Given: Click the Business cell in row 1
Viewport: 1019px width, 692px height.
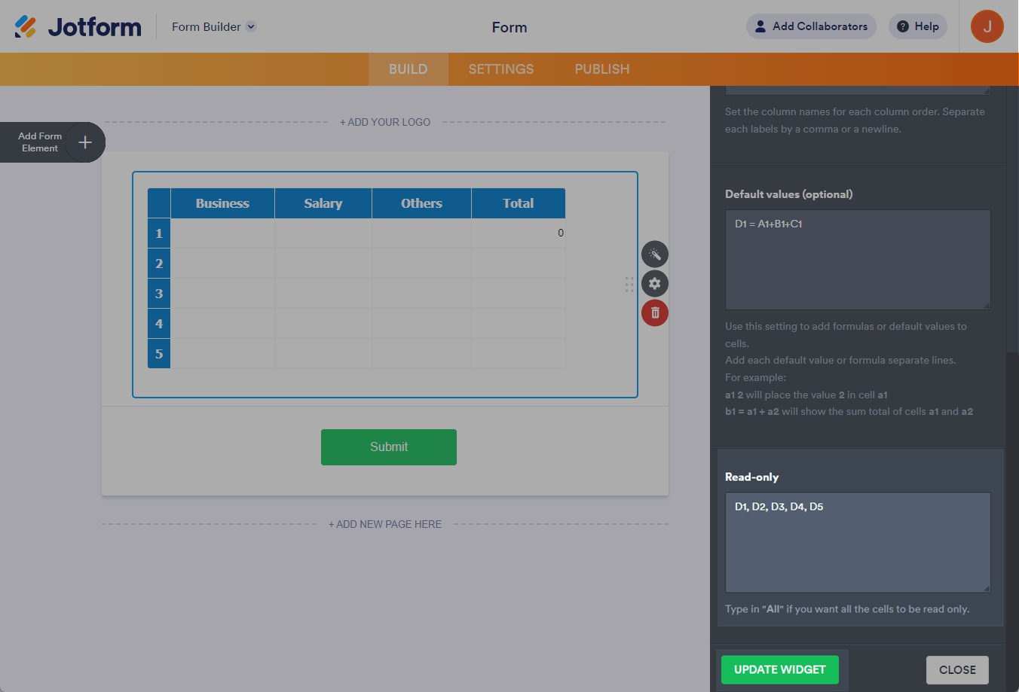Looking at the screenshot, I should 222,233.
